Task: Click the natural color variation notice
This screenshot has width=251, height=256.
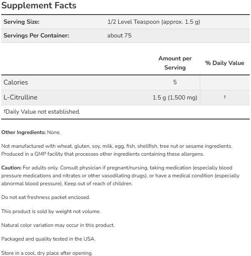Action: [58, 225]
